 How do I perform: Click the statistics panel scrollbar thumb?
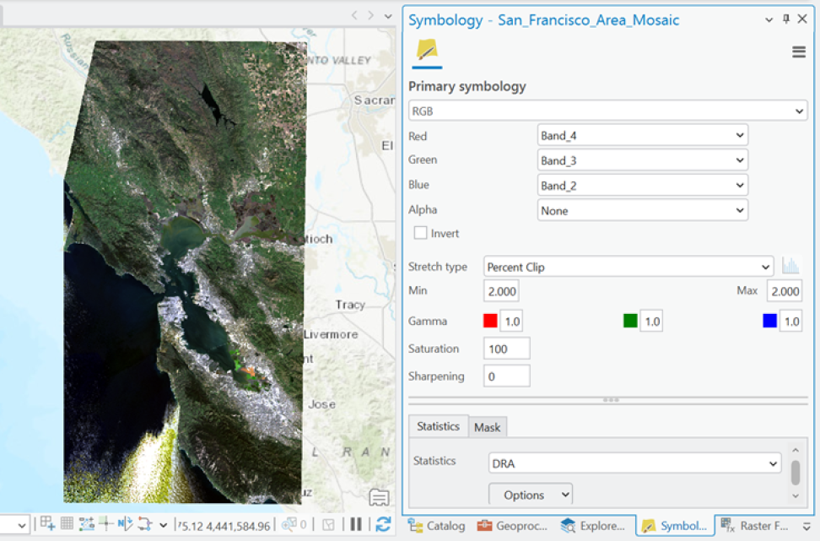pyautogui.click(x=796, y=473)
